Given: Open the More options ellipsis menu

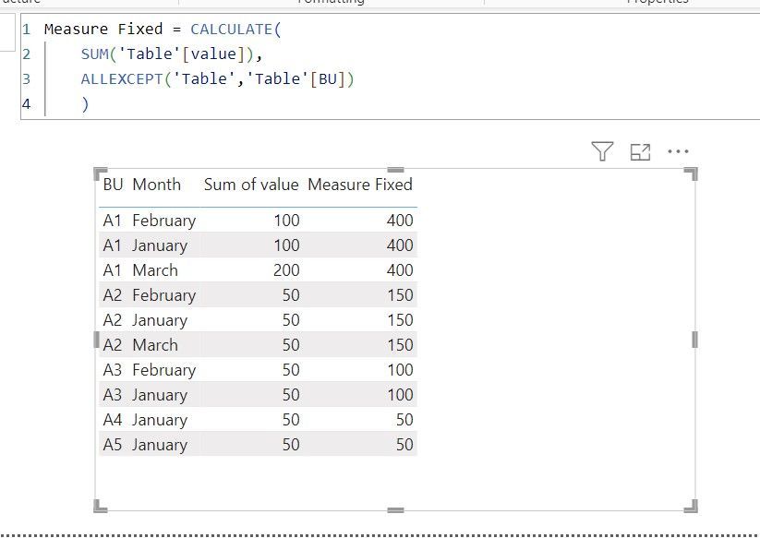Looking at the screenshot, I should click(x=678, y=151).
